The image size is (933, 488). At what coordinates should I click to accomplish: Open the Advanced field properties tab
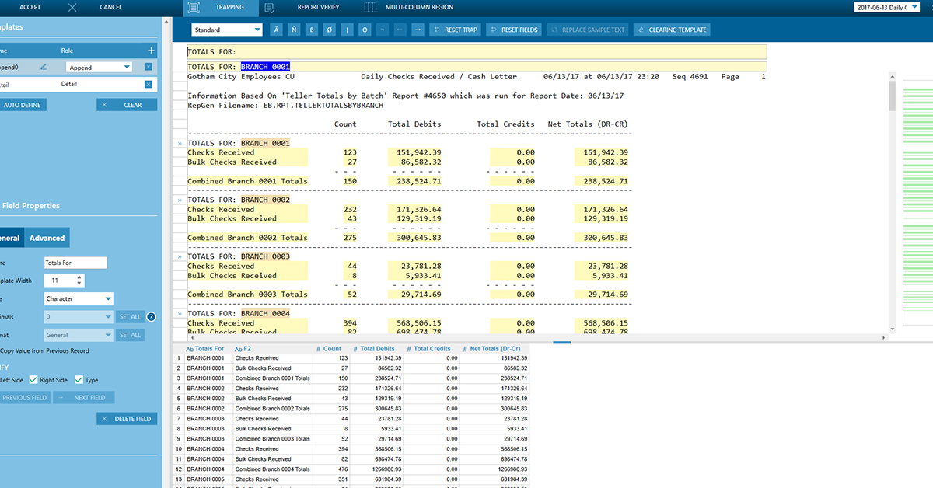47,238
